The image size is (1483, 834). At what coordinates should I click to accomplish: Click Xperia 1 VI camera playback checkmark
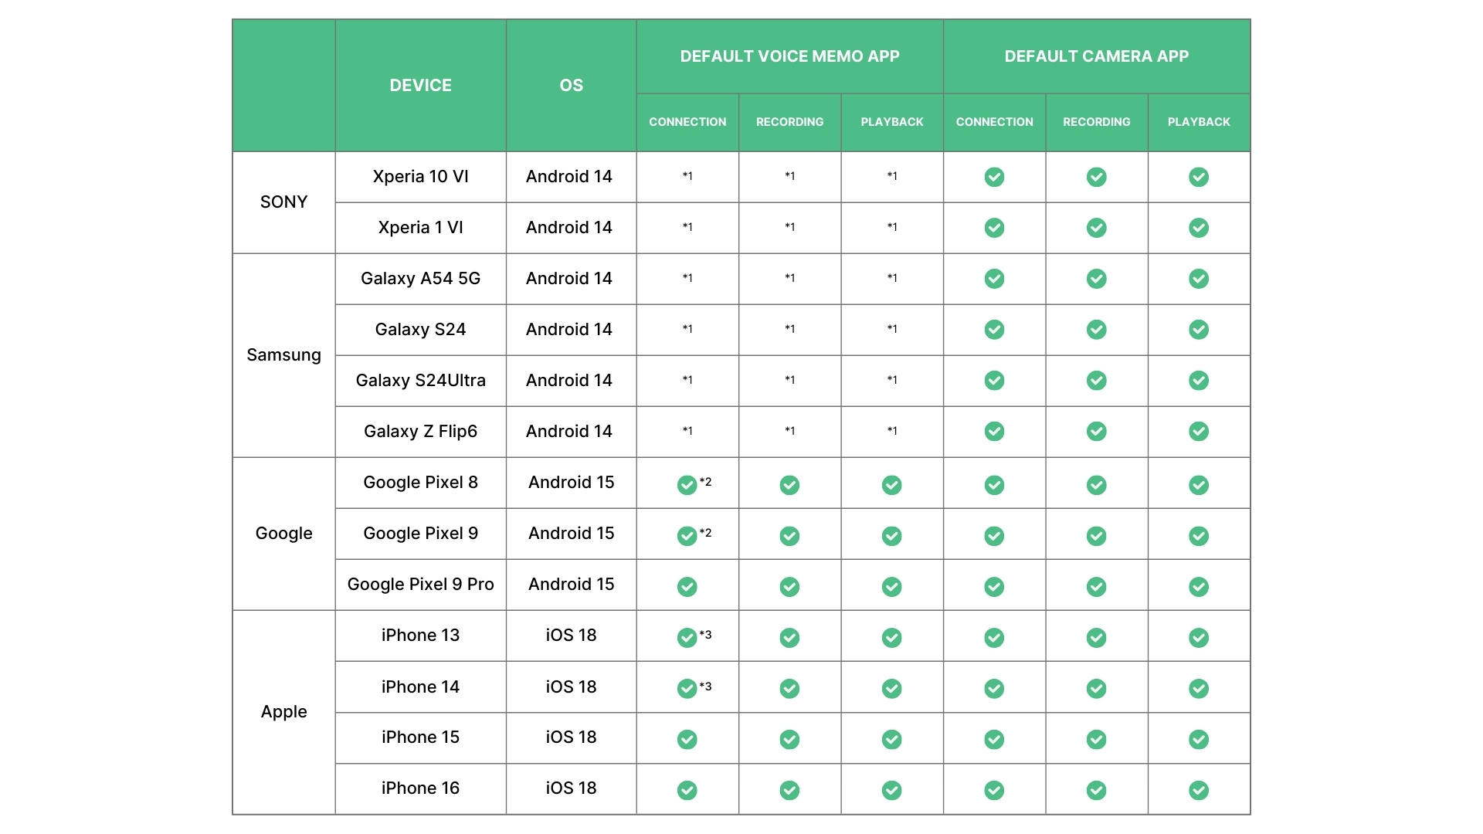click(1199, 228)
